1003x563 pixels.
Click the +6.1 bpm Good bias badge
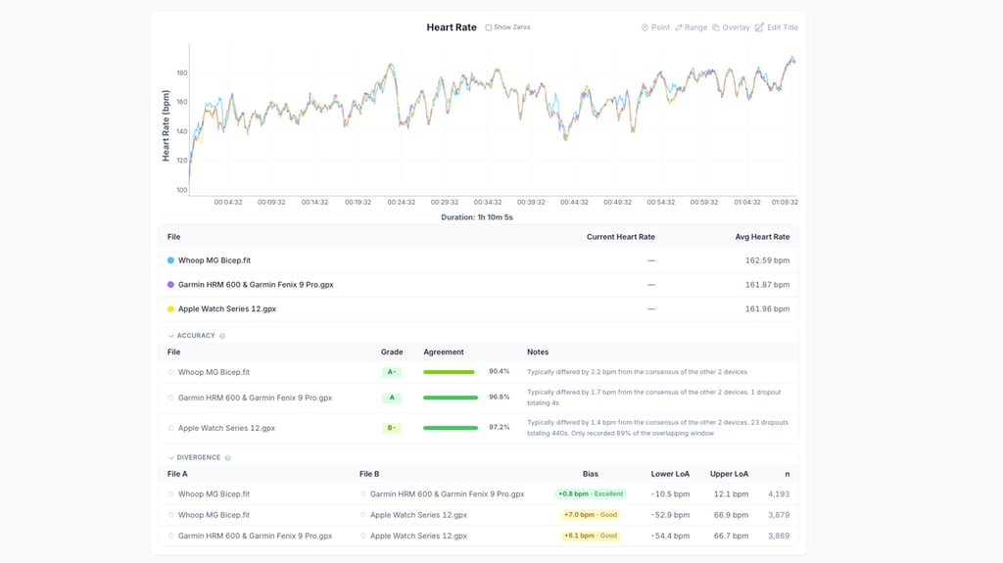click(x=591, y=536)
